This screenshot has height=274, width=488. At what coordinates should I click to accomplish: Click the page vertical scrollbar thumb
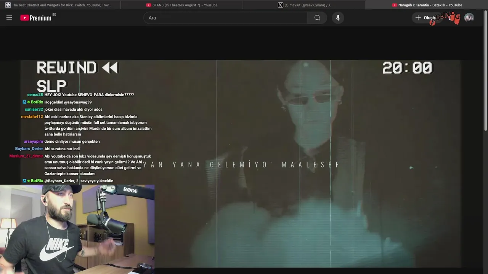pyautogui.click(x=485, y=71)
